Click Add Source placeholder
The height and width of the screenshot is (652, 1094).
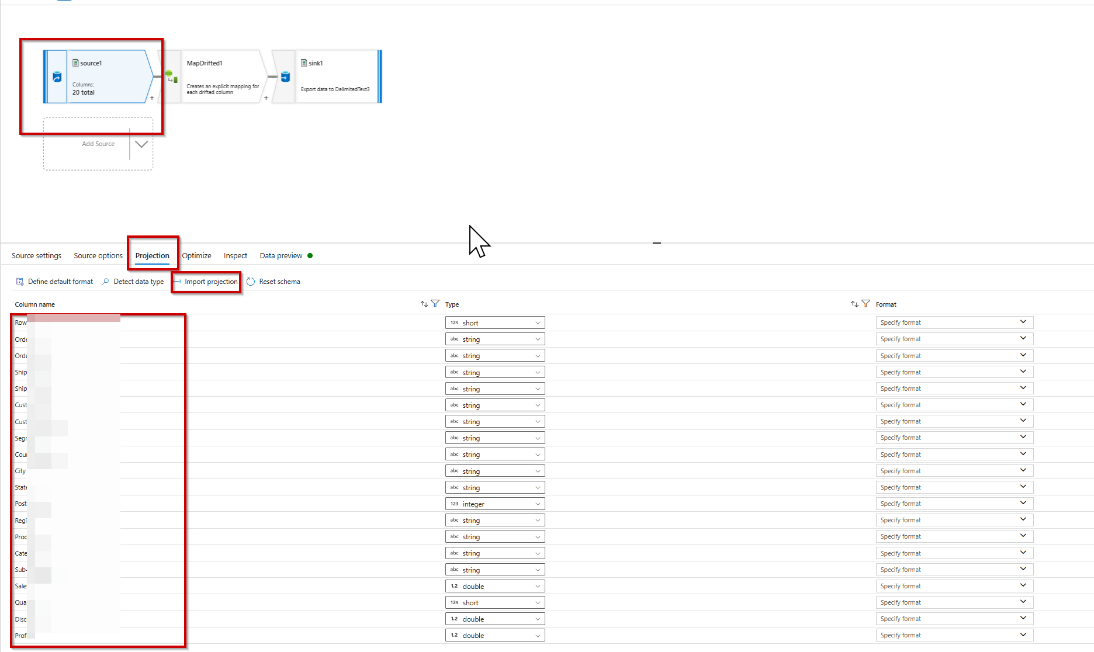[98, 144]
